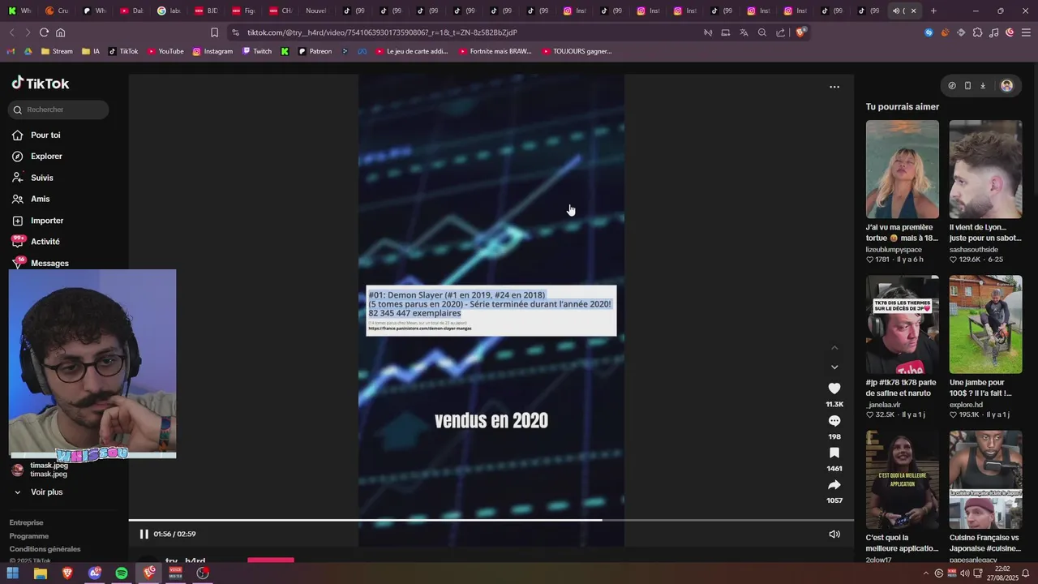Open Spotify from the taskbar
The width and height of the screenshot is (1038, 584).
(122, 573)
